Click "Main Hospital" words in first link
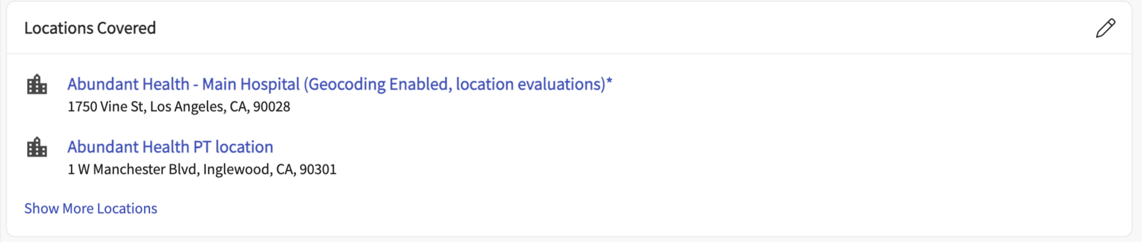1142x242 pixels. (x=250, y=84)
